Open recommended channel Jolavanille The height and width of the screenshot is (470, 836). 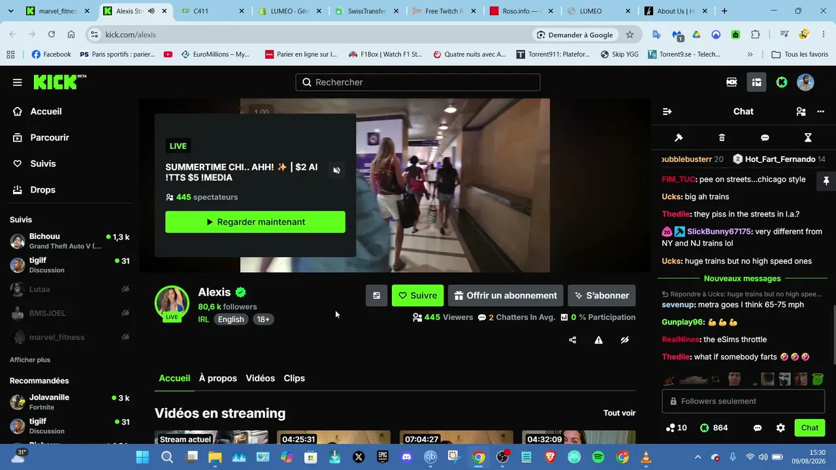click(69, 402)
